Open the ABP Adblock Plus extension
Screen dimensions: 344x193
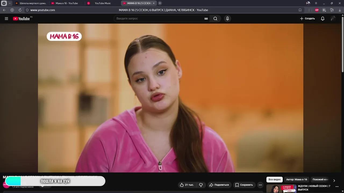(317, 10)
